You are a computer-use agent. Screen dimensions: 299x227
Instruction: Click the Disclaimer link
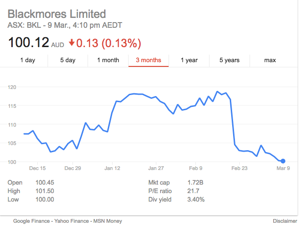click(x=285, y=221)
